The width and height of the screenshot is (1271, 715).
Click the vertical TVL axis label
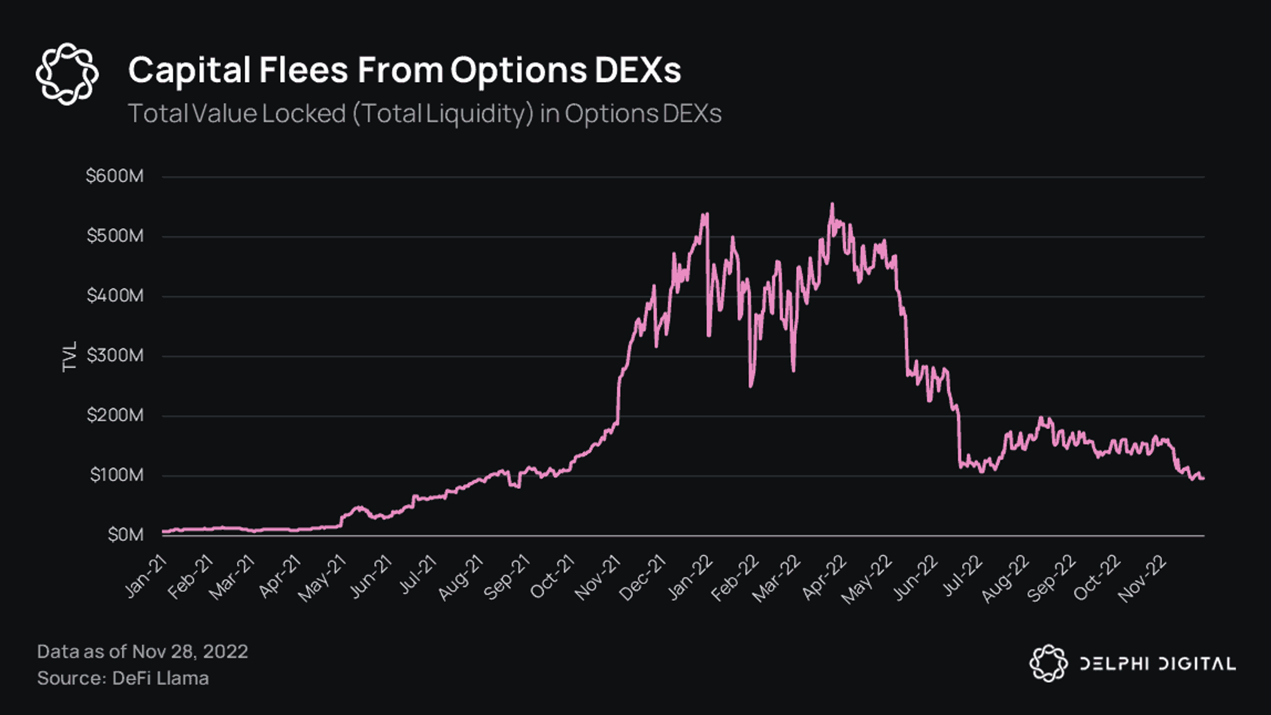tap(69, 356)
